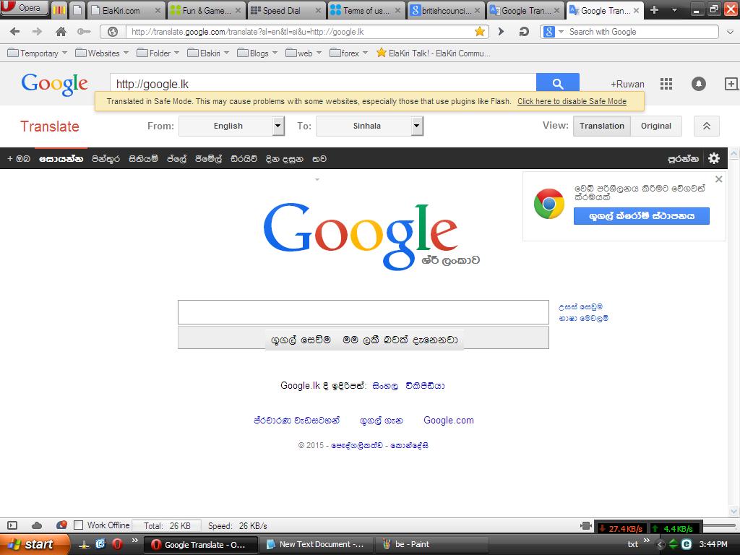Switch to the Terms of us tab
The width and height of the screenshot is (740, 555).
click(x=366, y=10)
